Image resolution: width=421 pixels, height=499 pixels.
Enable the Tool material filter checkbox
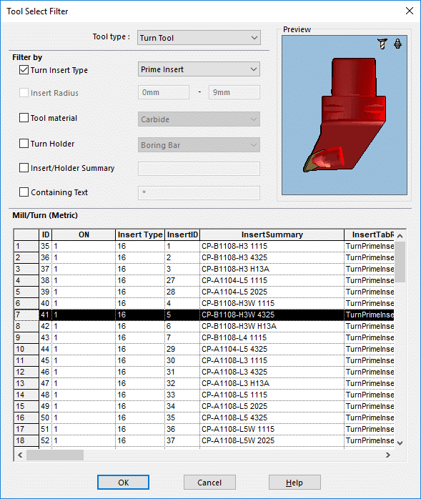pyautogui.click(x=24, y=118)
